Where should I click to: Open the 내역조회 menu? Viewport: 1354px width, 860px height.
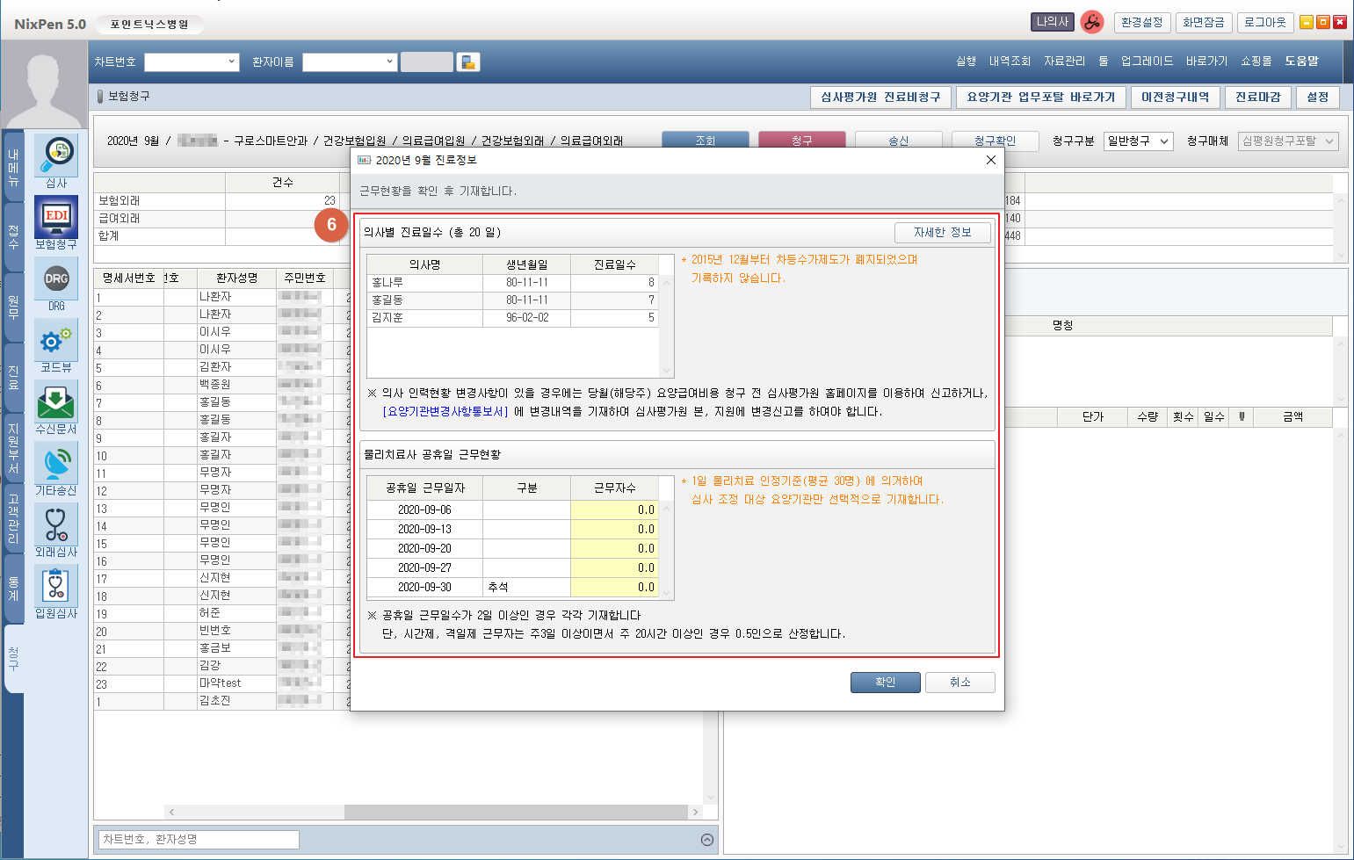coord(1010,61)
